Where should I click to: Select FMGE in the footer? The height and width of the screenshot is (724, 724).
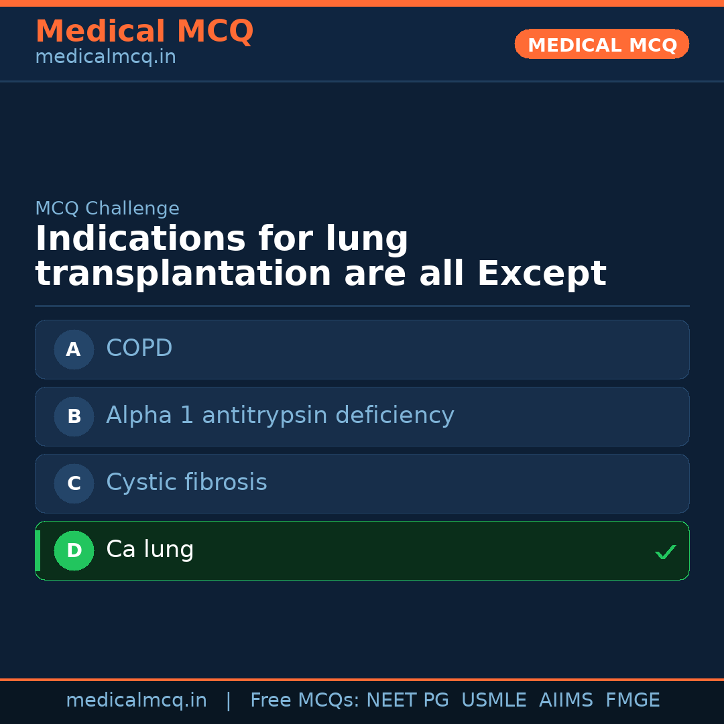(x=632, y=701)
